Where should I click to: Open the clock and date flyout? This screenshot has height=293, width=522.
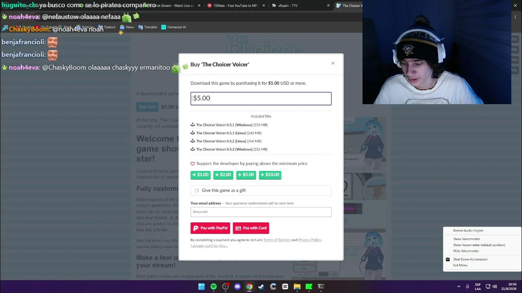coord(509,286)
